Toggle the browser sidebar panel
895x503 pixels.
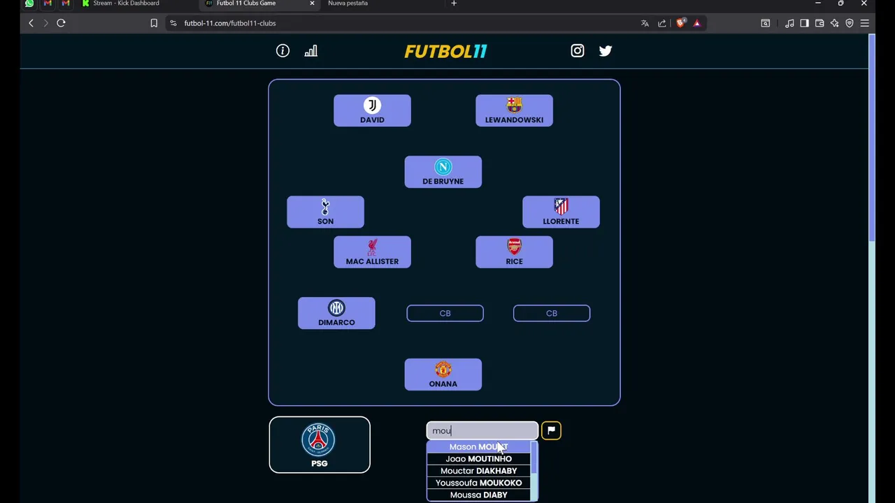[804, 23]
